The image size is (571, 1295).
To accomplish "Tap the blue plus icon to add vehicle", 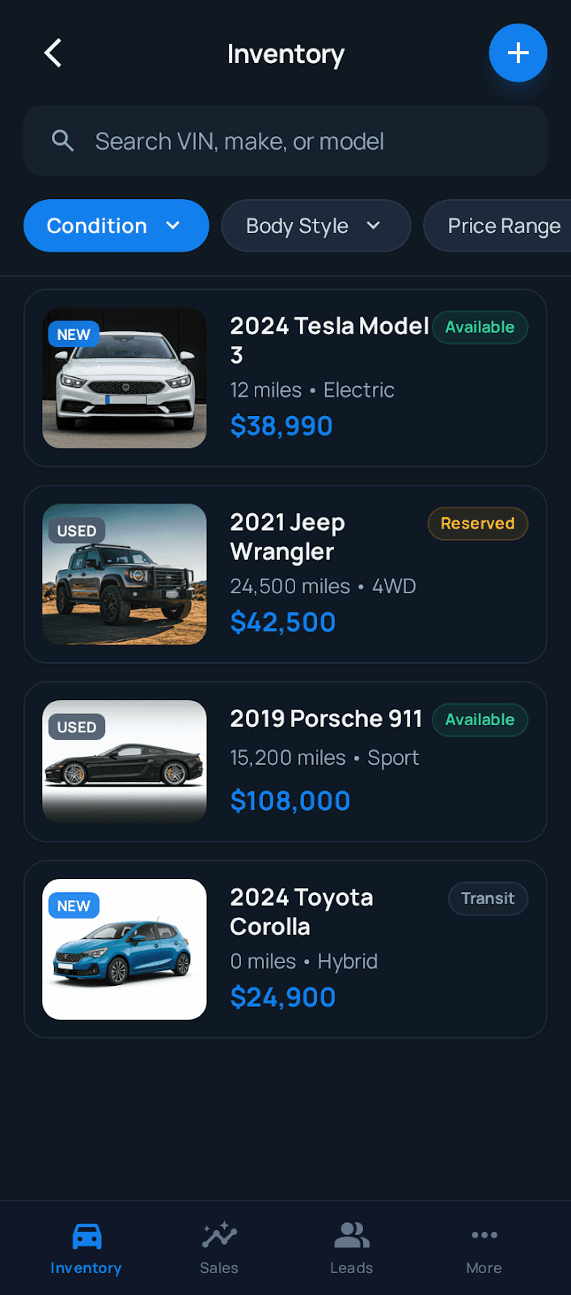I will coord(518,53).
